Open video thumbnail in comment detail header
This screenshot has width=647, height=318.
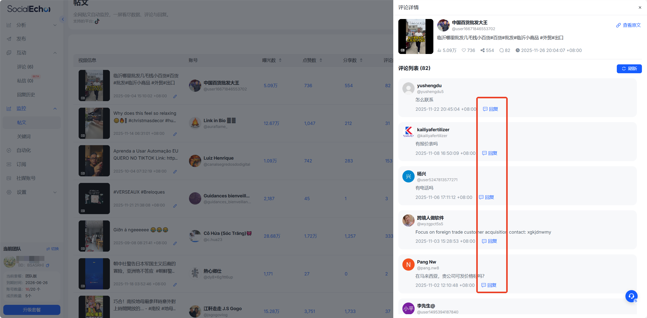tap(416, 36)
